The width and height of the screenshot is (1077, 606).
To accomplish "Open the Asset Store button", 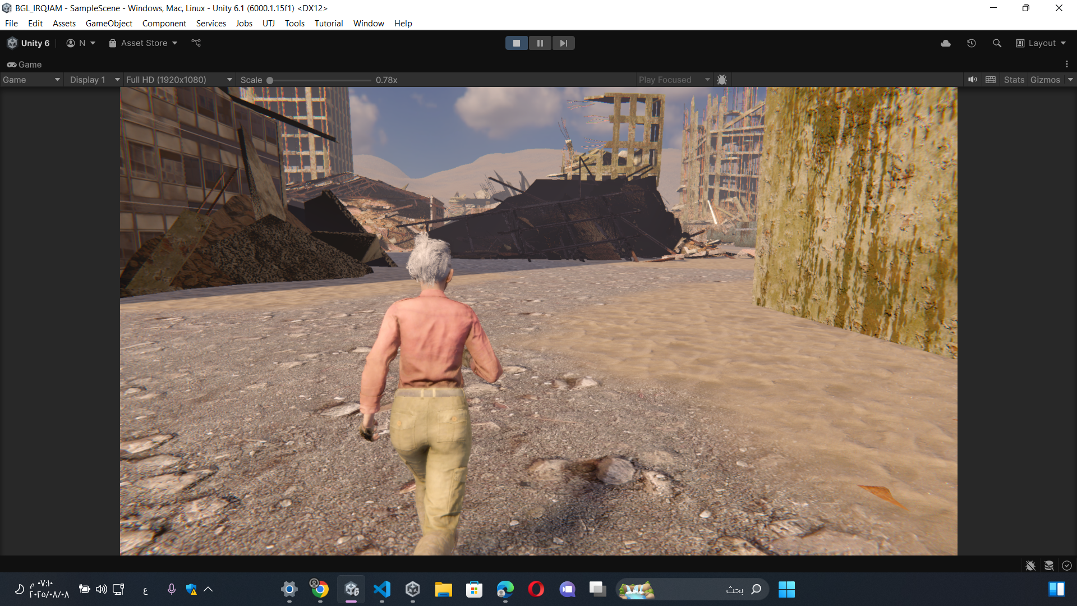I will tap(143, 43).
